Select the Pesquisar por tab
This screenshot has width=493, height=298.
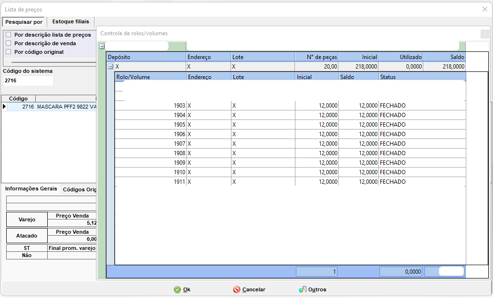[x=24, y=22]
